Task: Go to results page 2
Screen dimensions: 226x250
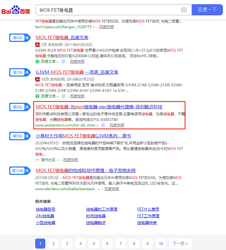Action: tap(54, 244)
